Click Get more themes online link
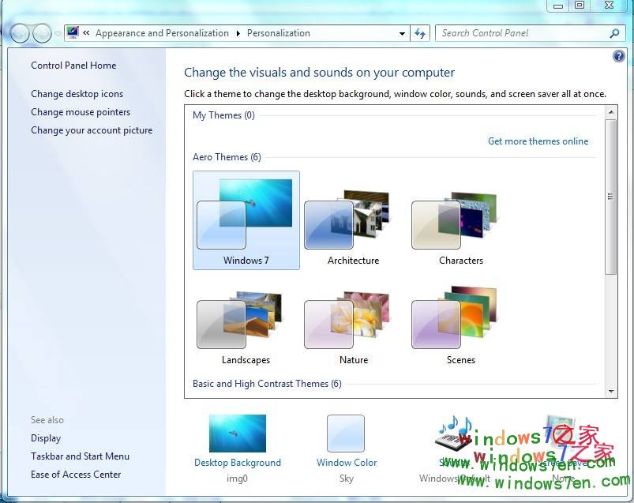The height and width of the screenshot is (503, 634). [x=538, y=141]
